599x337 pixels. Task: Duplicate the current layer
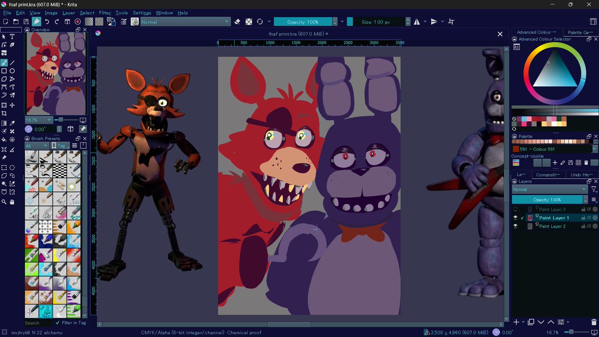[531, 323]
